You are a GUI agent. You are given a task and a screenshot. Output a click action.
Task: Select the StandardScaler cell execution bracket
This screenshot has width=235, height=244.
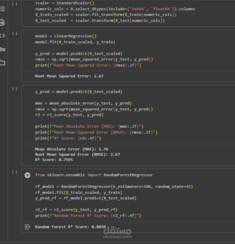tap(15, 4)
